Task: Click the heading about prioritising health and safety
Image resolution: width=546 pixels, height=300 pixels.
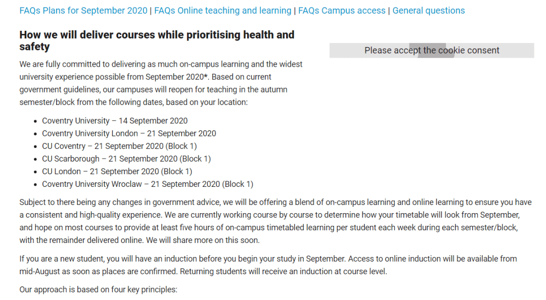Action: (157, 40)
